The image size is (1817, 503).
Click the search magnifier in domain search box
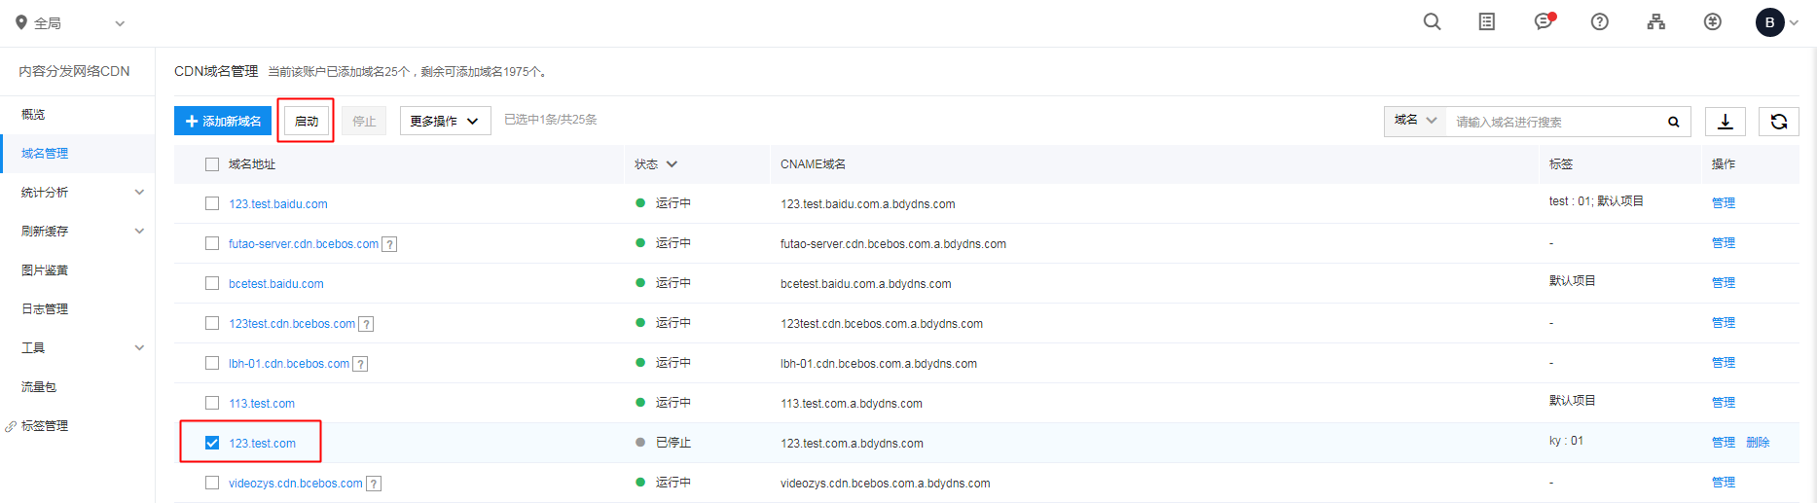pyautogui.click(x=1674, y=122)
